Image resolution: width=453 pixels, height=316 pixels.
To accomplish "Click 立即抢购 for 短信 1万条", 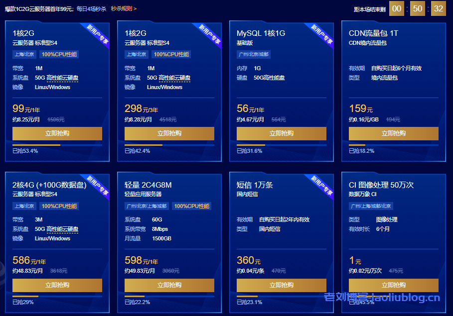I will 282,285.
